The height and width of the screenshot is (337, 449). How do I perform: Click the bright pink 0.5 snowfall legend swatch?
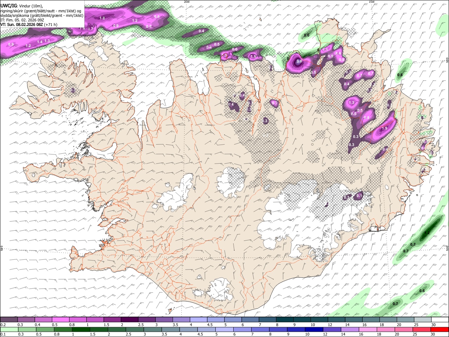tap(60, 319)
